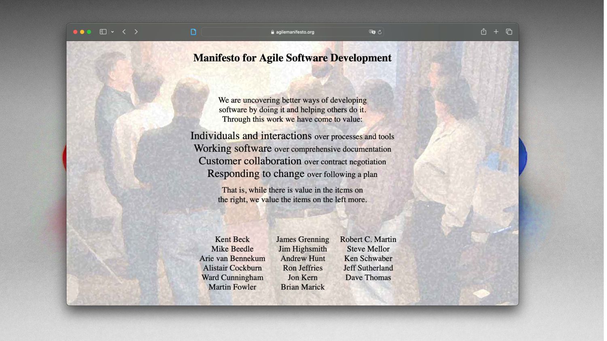The height and width of the screenshot is (341, 607).
Task: Click the lock icon in address bar
Action: point(272,32)
